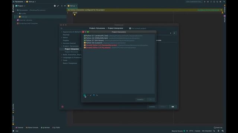238x133 pixels.
Task: Open the Terminal tool window
Action: click(19, 127)
